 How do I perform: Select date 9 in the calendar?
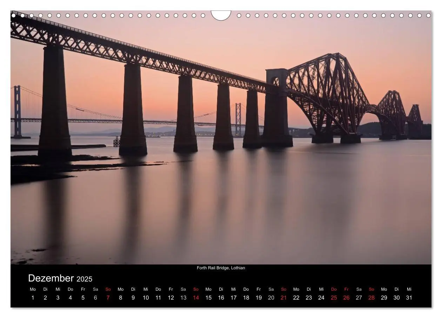tap(133, 298)
